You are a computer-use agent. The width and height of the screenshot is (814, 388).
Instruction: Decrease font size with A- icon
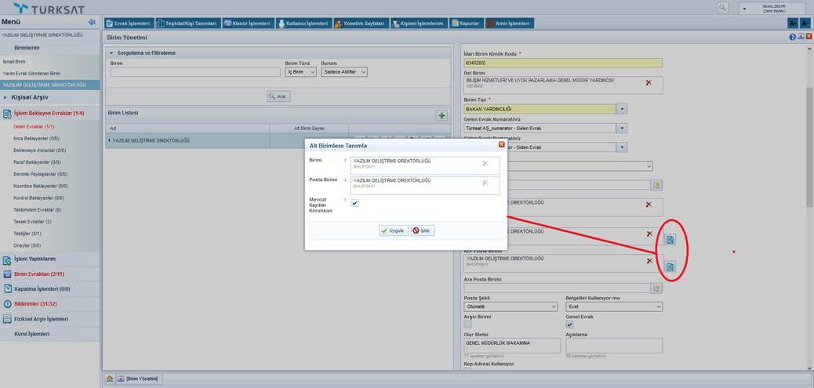pos(805,24)
